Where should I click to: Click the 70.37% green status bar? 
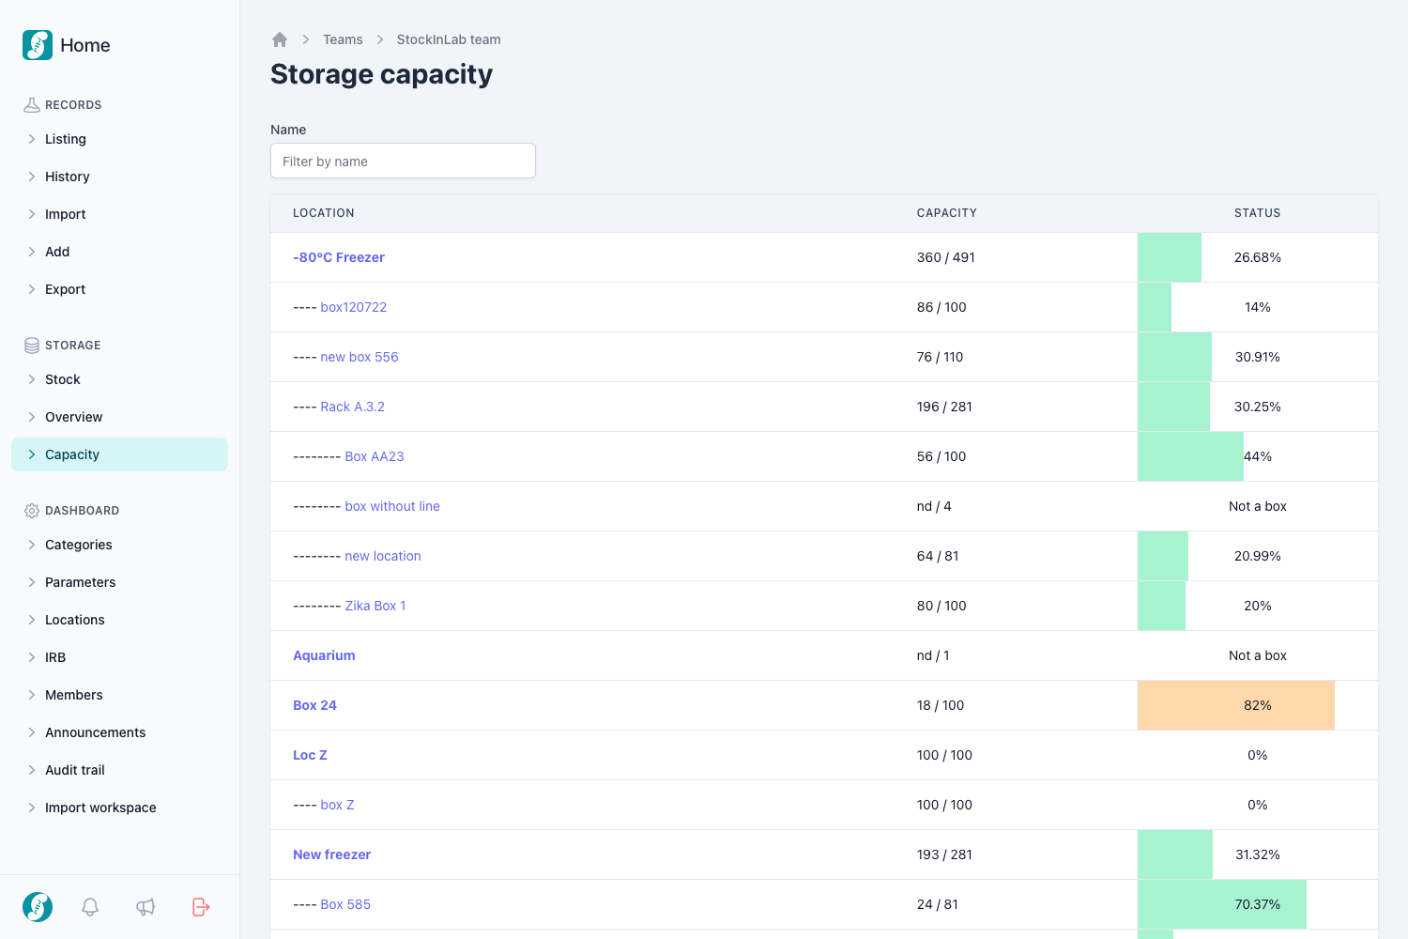coord(1222,904)
